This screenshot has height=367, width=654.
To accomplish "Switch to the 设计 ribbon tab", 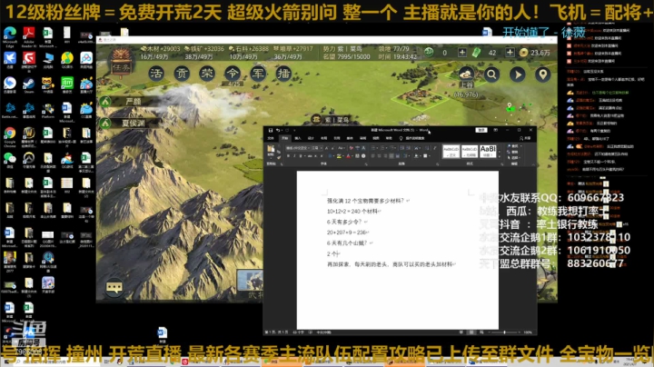I will (311, 138).
